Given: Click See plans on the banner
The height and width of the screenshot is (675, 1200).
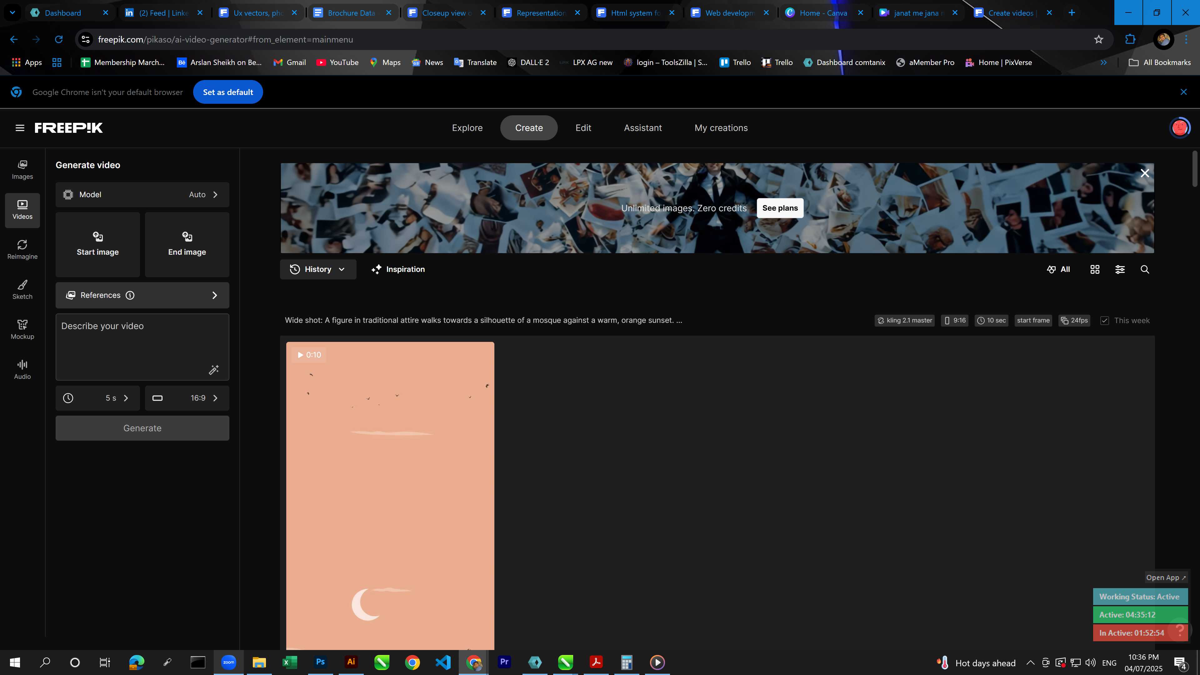Looking at the screenshot, I should pos(780,208).
